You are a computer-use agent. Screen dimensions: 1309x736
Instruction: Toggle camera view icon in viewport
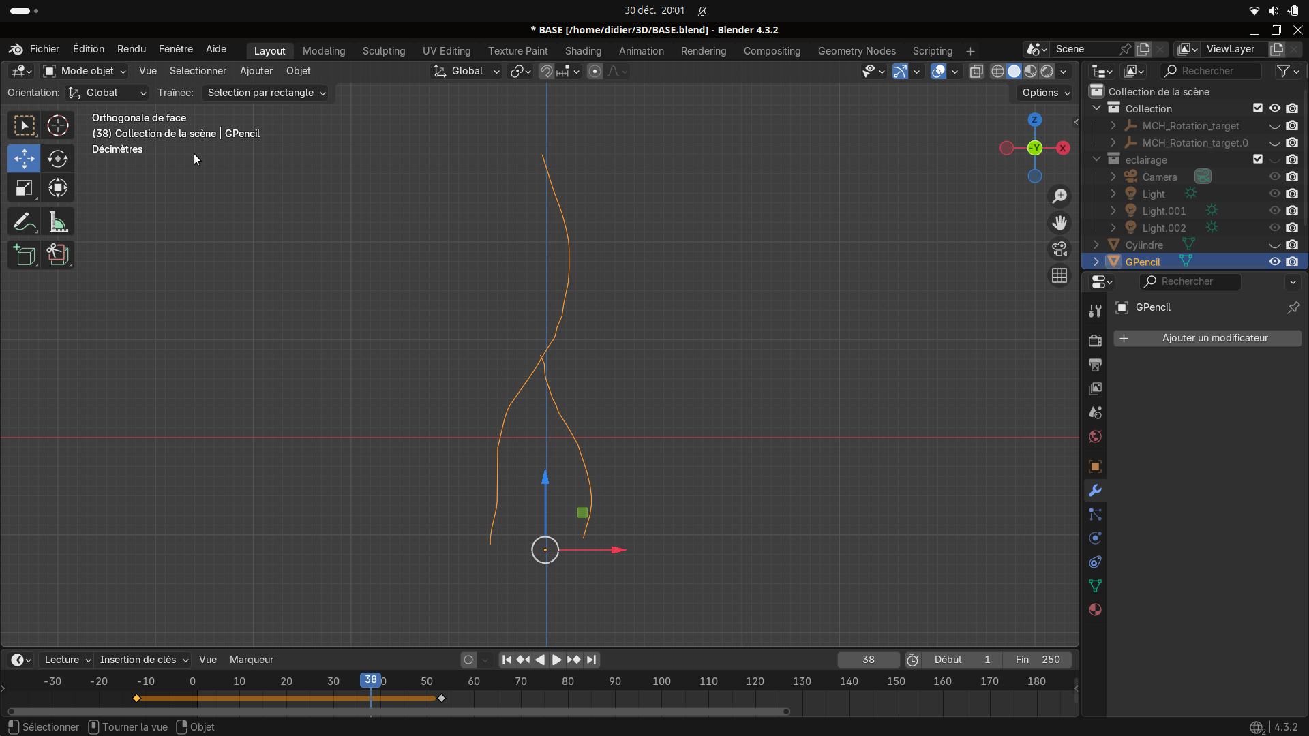tap(1059, 249)
